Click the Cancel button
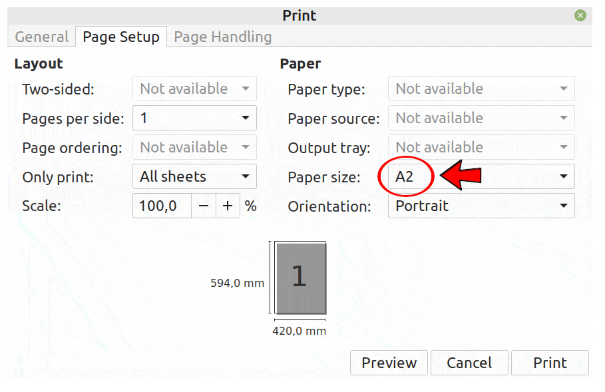 click(x=469, y=363)
